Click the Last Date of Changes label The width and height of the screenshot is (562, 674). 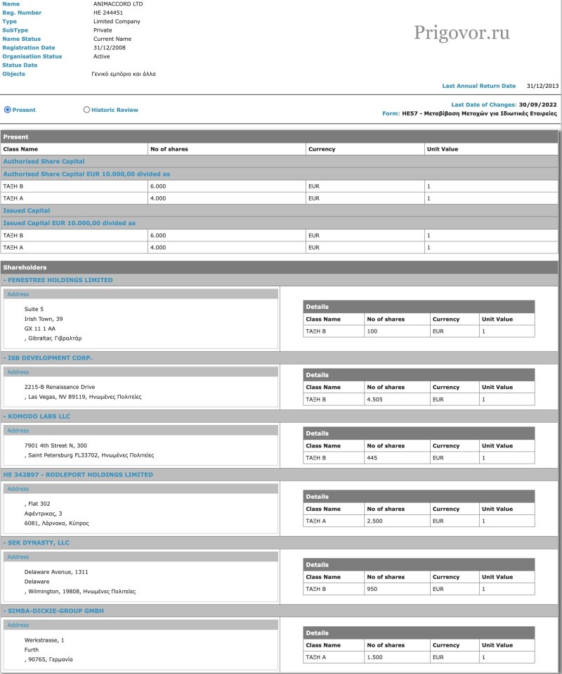click(488, 104)
